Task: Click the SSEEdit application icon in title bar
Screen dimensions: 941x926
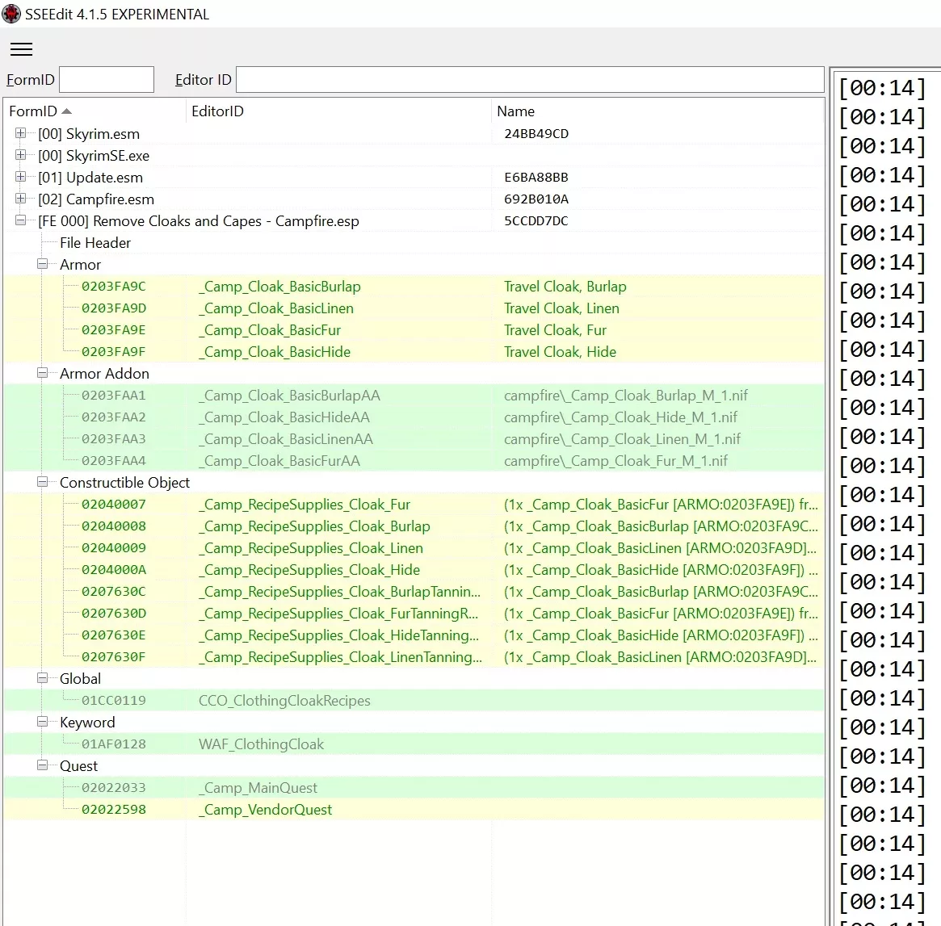Action: 11,14
